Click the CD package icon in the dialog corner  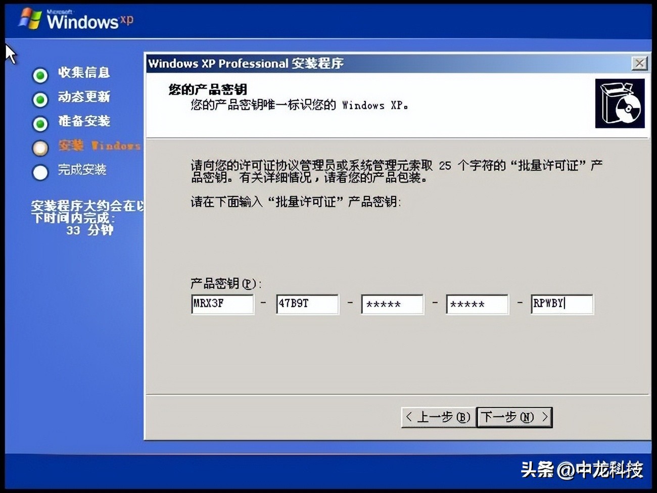coord(620,103)
